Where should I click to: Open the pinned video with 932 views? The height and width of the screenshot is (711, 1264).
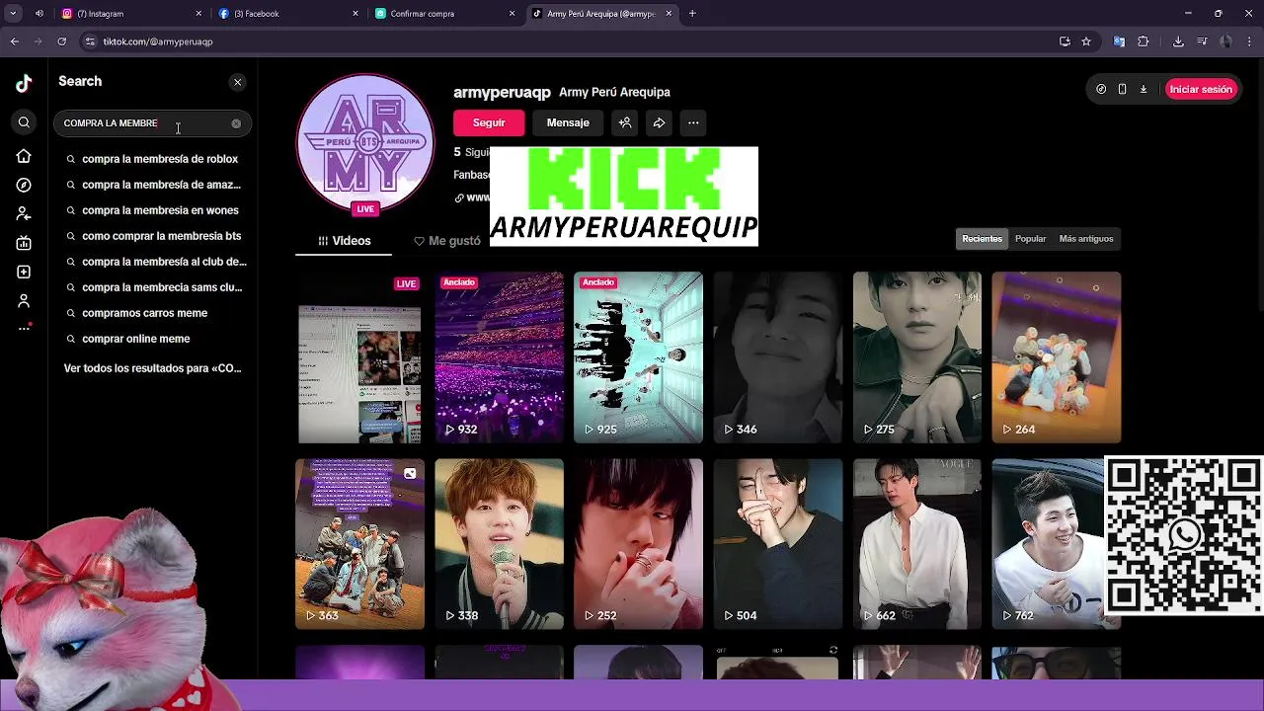(499, 357)
